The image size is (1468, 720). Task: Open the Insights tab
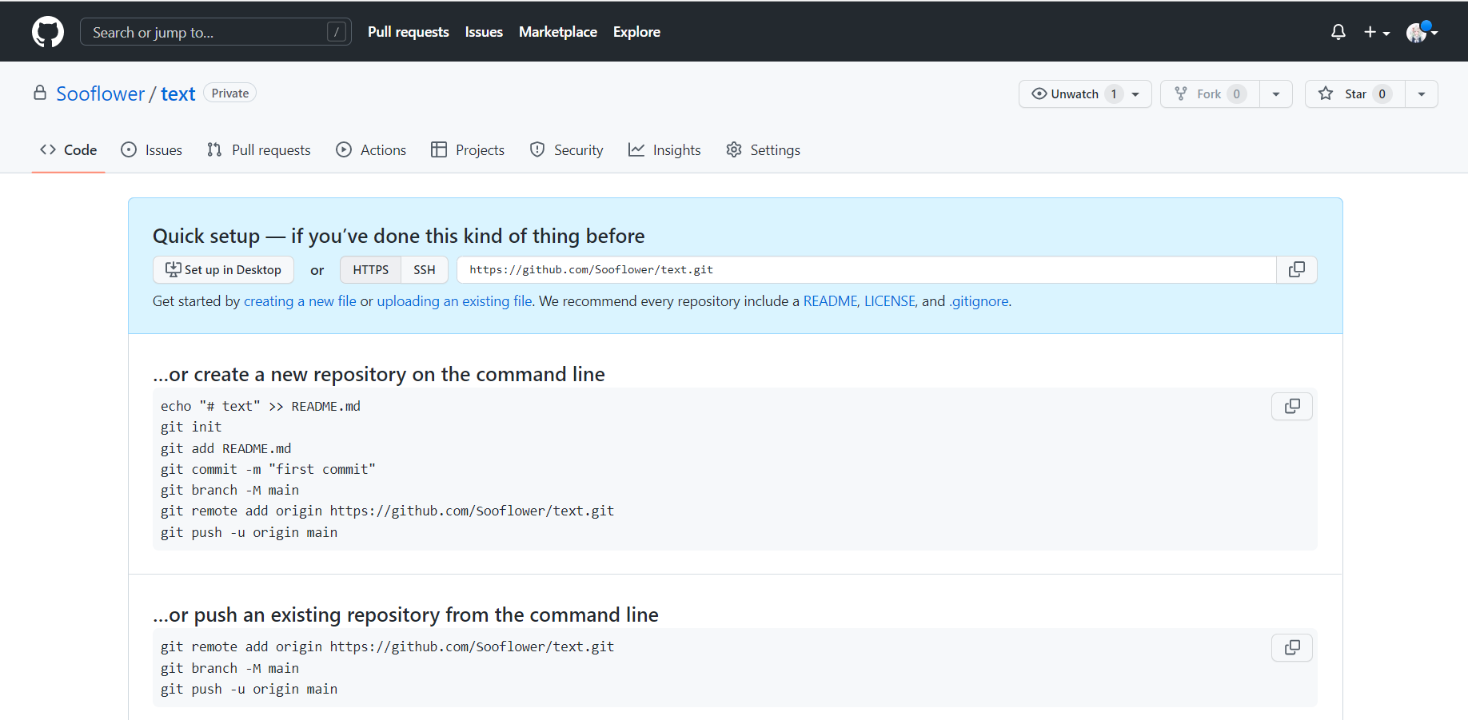point(664,150)
